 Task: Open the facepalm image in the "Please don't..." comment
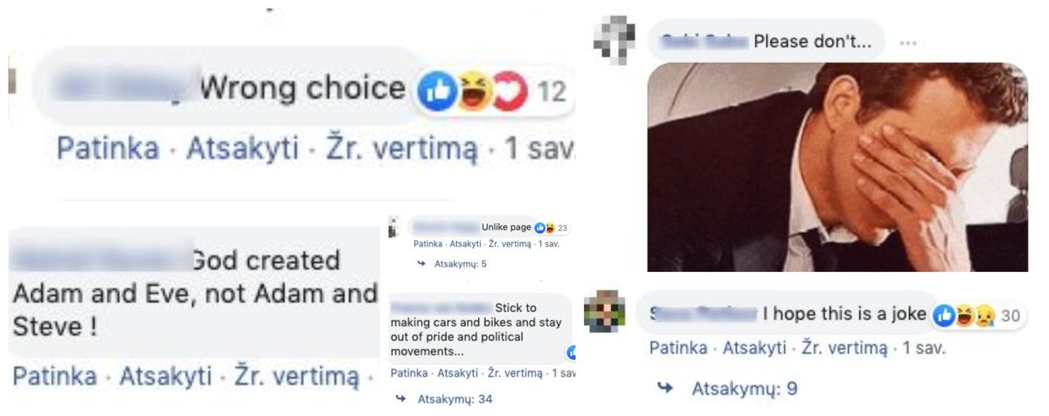click(x=837, y=168)
